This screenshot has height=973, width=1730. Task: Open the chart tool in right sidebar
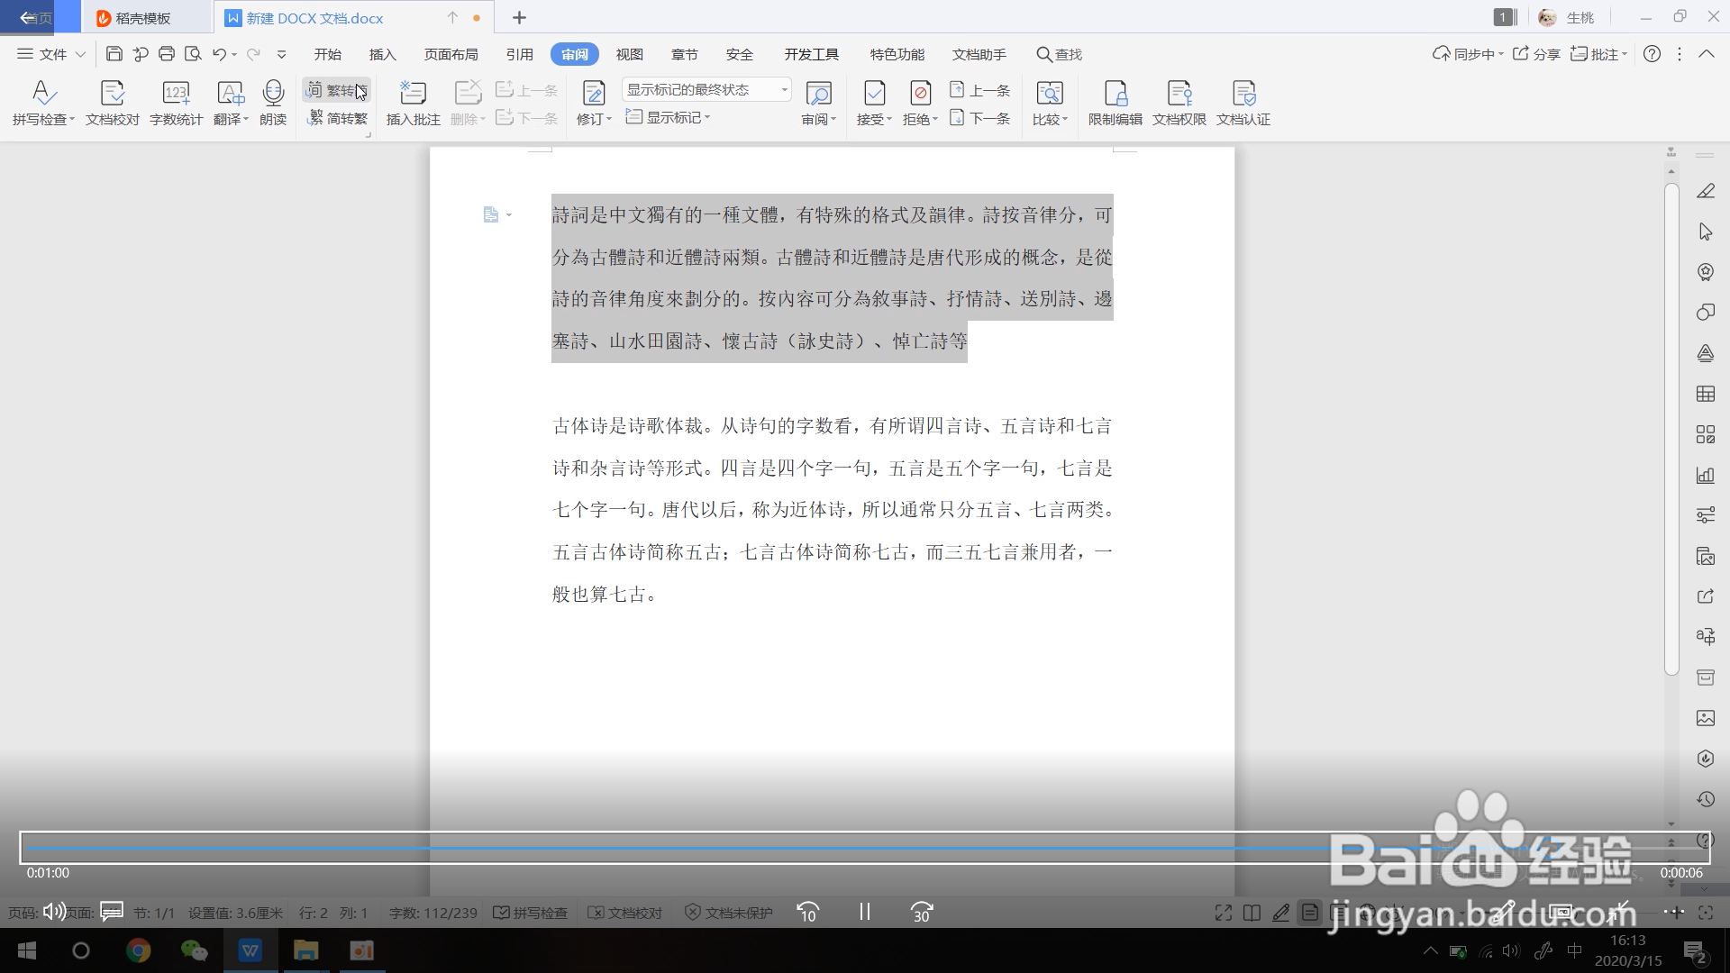1706,475
